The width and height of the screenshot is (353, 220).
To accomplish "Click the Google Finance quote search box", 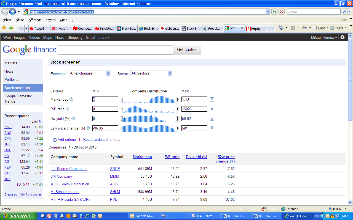I will 116,50.
